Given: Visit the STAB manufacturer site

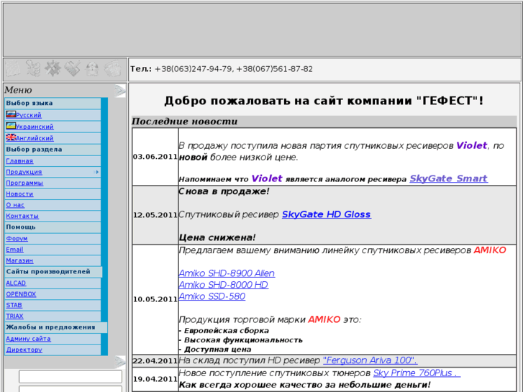Looking at the screenshot, I should pos(14,305).
